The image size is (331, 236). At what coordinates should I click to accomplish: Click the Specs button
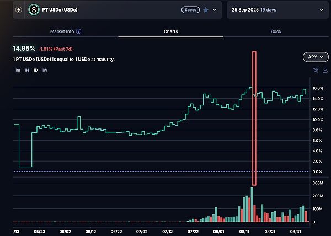coord(190,10)
